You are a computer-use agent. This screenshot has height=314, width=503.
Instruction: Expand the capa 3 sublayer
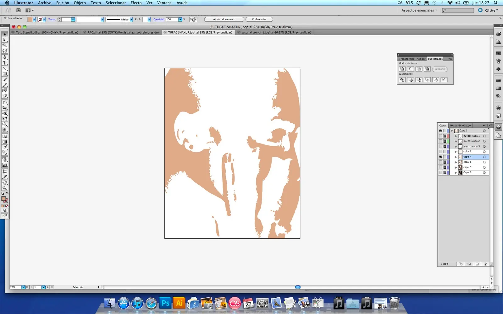coord(456,162)
